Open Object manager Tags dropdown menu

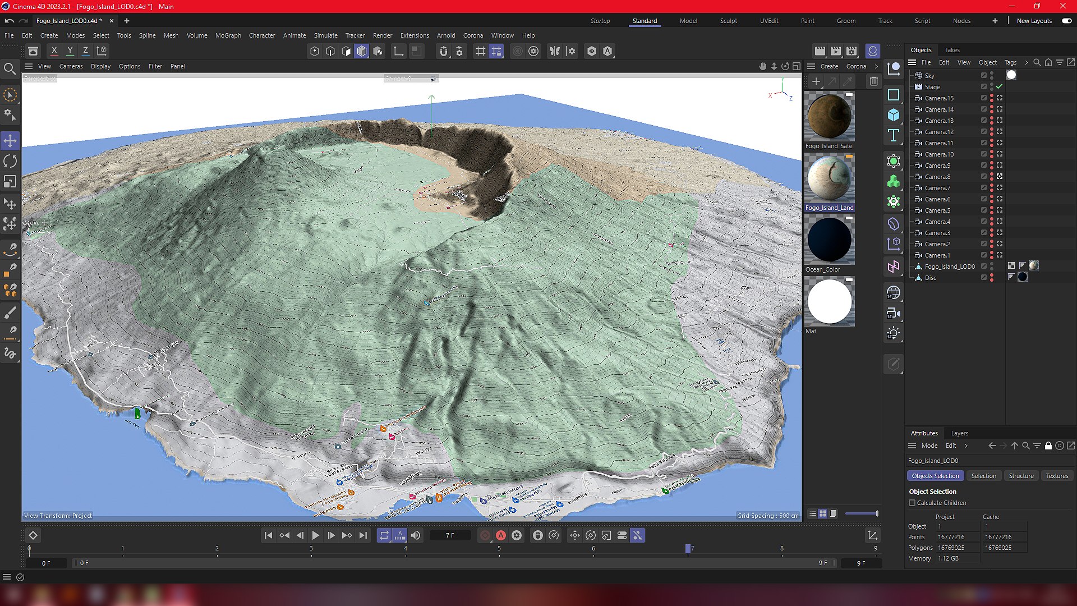[x=1010, y=62]
